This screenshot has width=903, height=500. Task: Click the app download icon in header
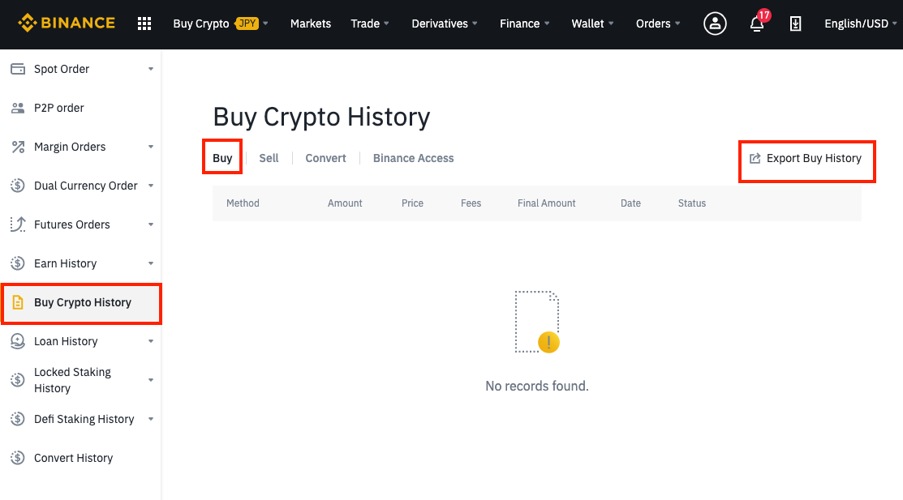(x=795, y=24)
